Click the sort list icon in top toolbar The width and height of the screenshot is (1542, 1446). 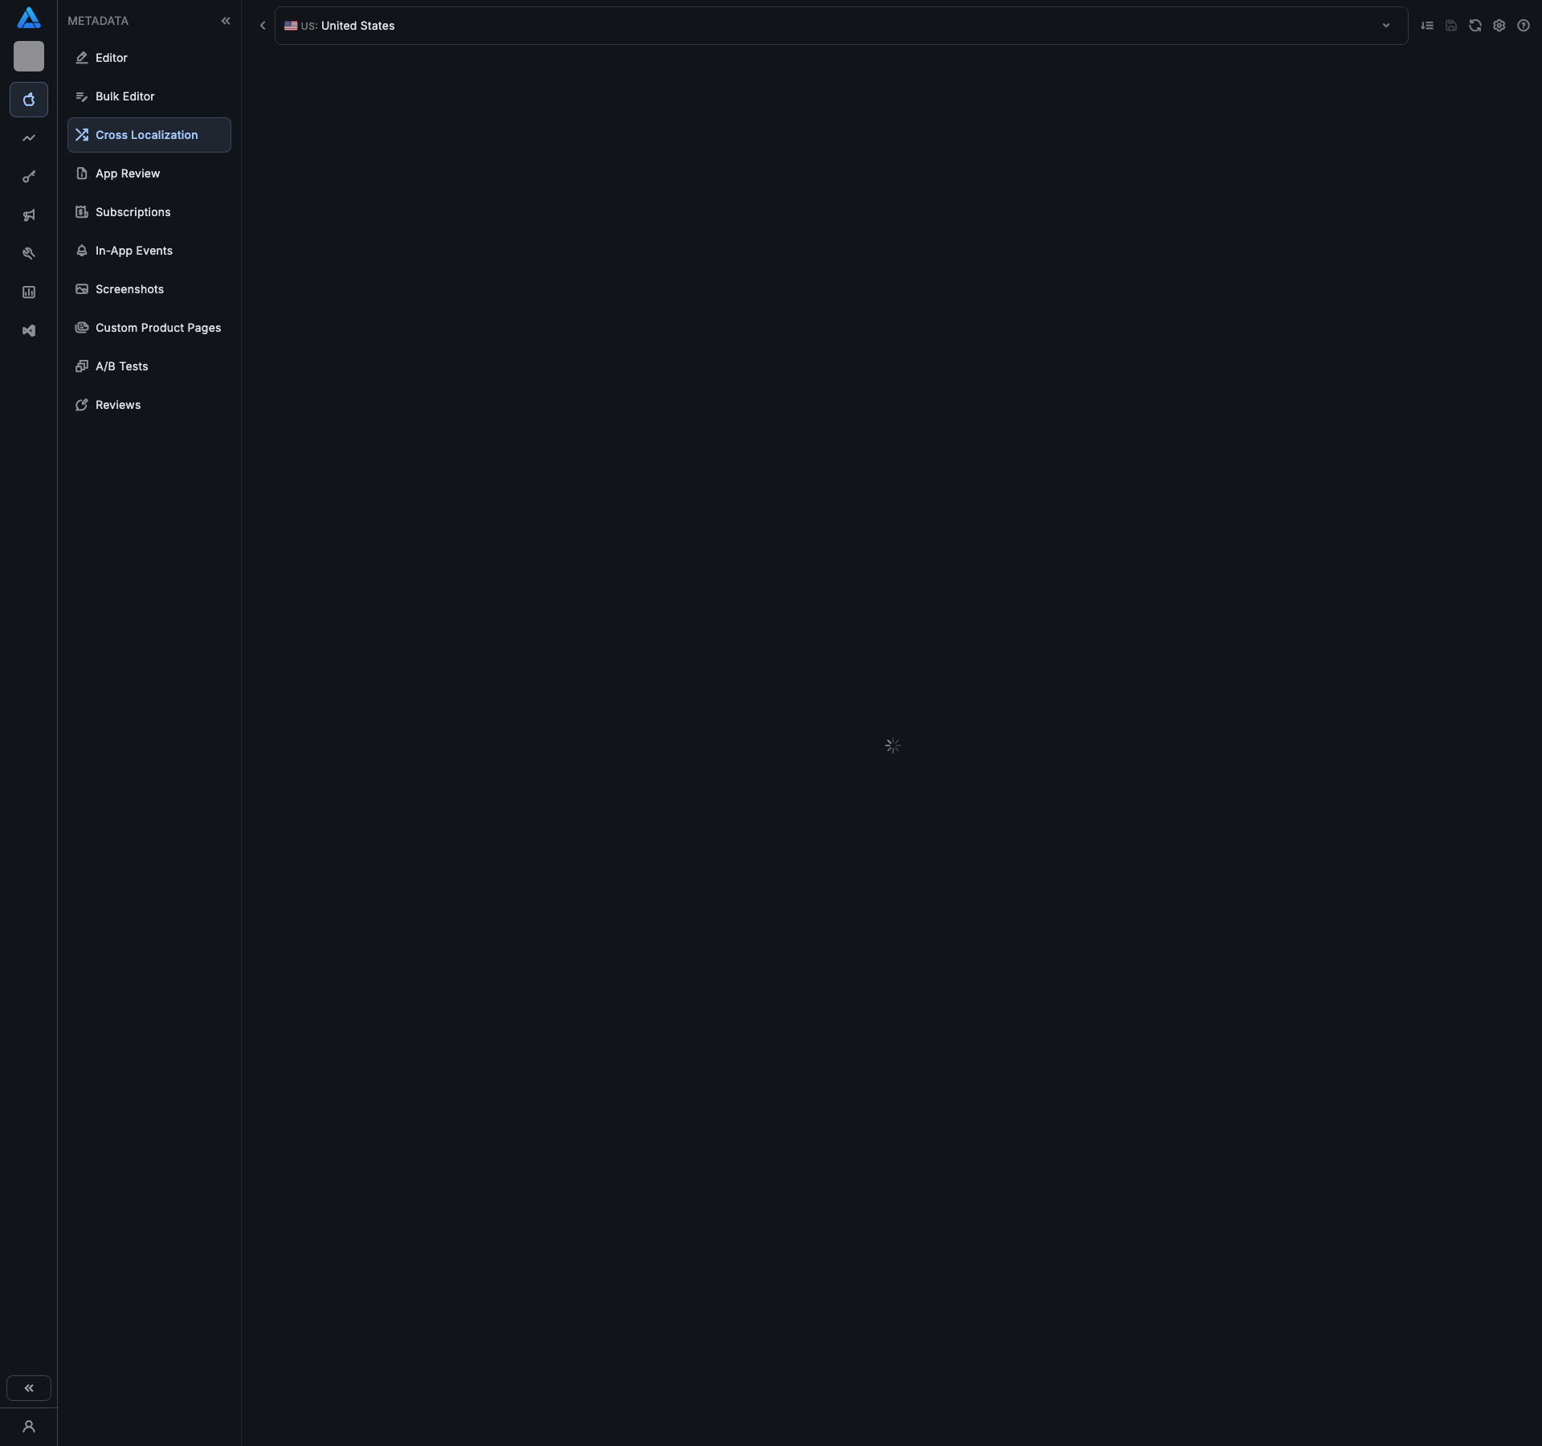coord(1427,26)
